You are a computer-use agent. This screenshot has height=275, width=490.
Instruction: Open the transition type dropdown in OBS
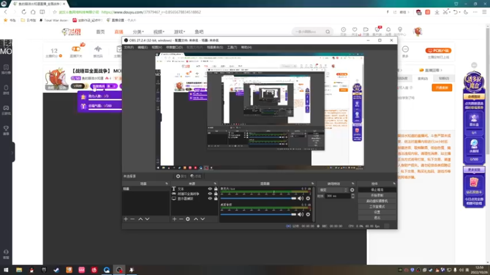pos(333,190)
